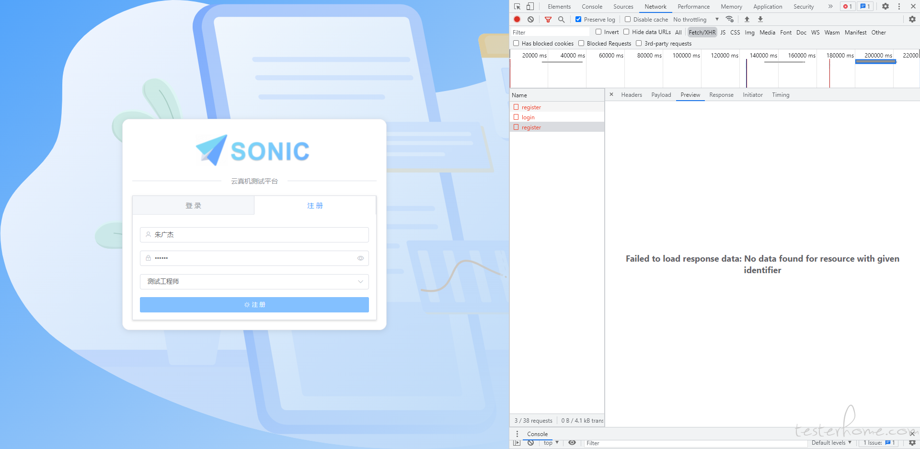Click the lock icon in password field
Viewport: 920px width, 449px height.
click(149, 258)
